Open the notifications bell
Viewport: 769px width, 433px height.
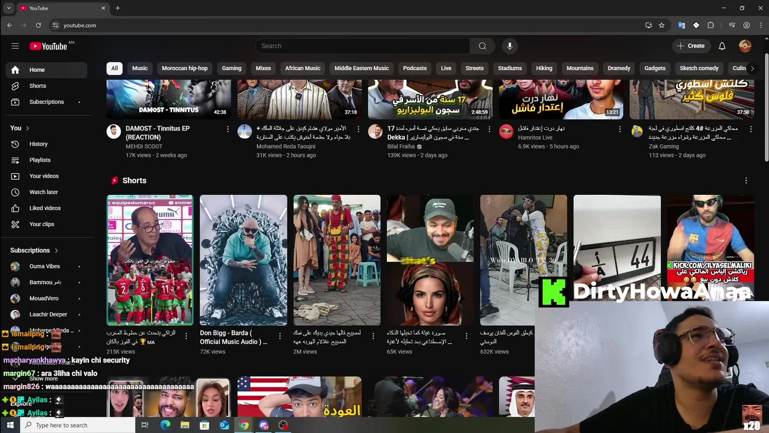(722, 46)
